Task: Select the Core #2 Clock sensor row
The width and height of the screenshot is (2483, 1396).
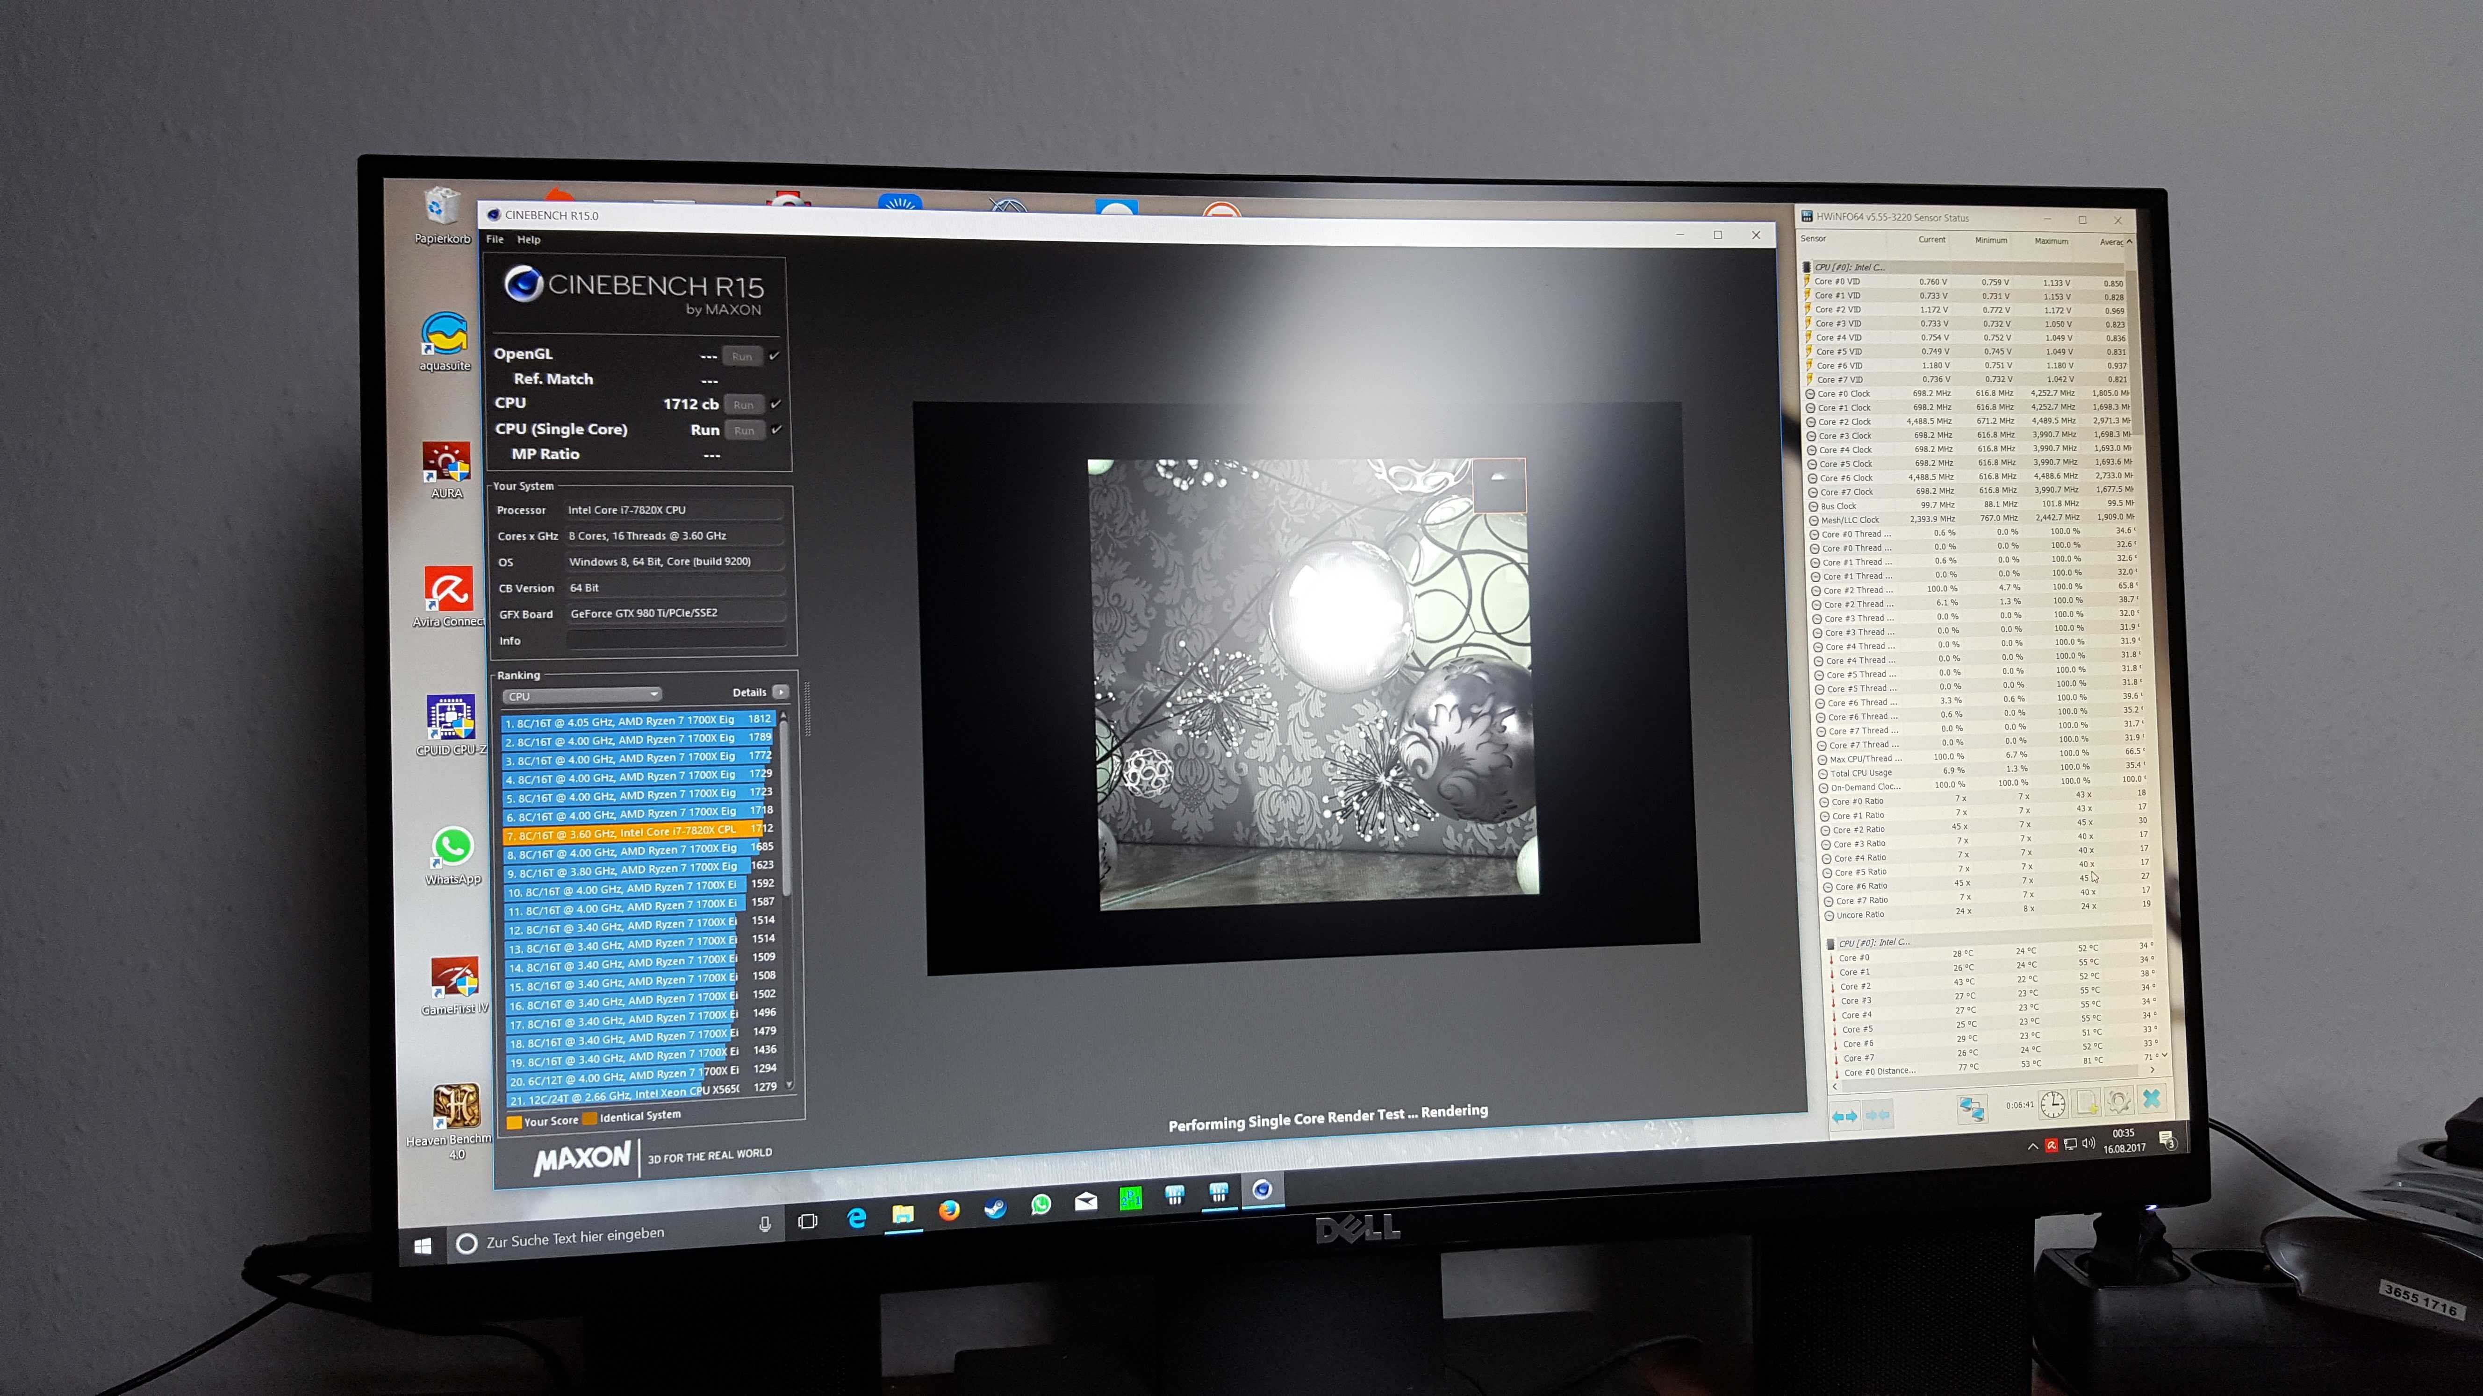Action: [1967, 421]
